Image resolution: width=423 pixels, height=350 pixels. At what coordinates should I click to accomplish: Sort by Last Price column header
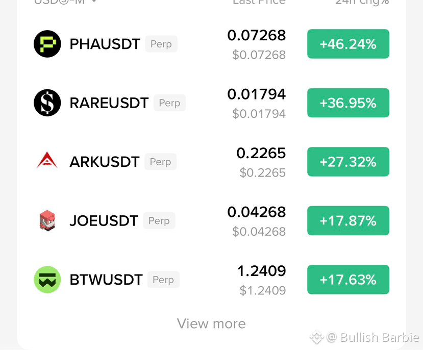pos(259,2)
